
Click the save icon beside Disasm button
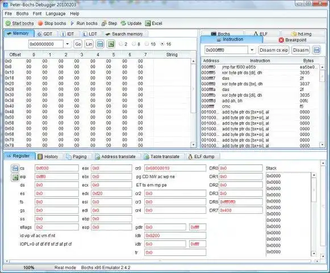(x=316, y=50)
